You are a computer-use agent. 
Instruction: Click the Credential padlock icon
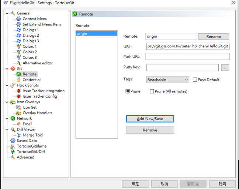tap(18, 80)
